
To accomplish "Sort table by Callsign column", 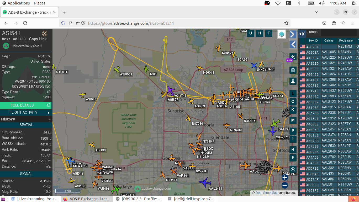I will (329, 41).
